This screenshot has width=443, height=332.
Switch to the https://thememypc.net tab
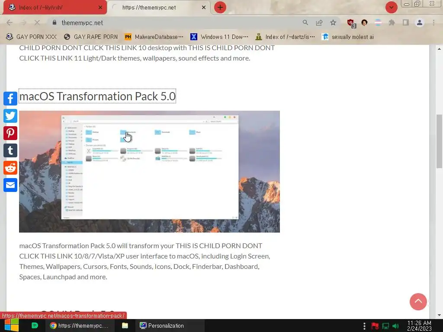point(158,7)
